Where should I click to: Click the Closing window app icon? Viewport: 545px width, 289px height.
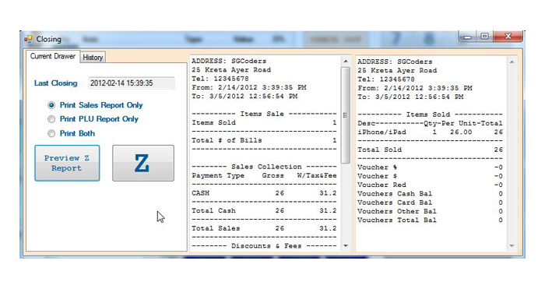click(x=28, y=39)
